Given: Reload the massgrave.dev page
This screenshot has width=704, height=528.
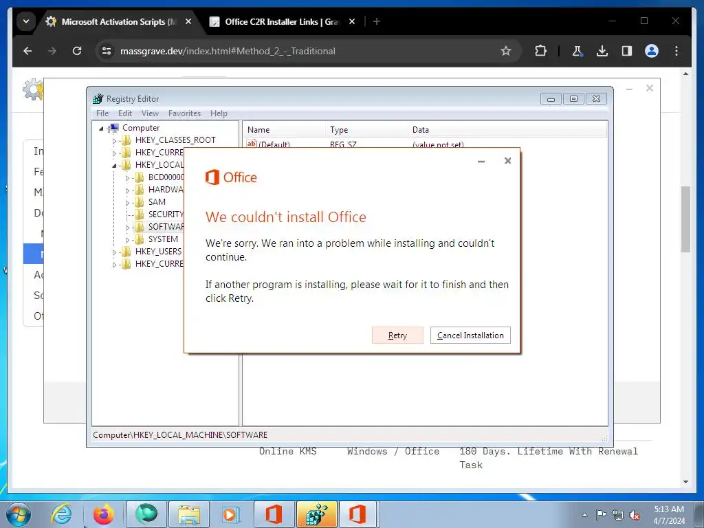Looking at the screenshot, I should 77,51.
